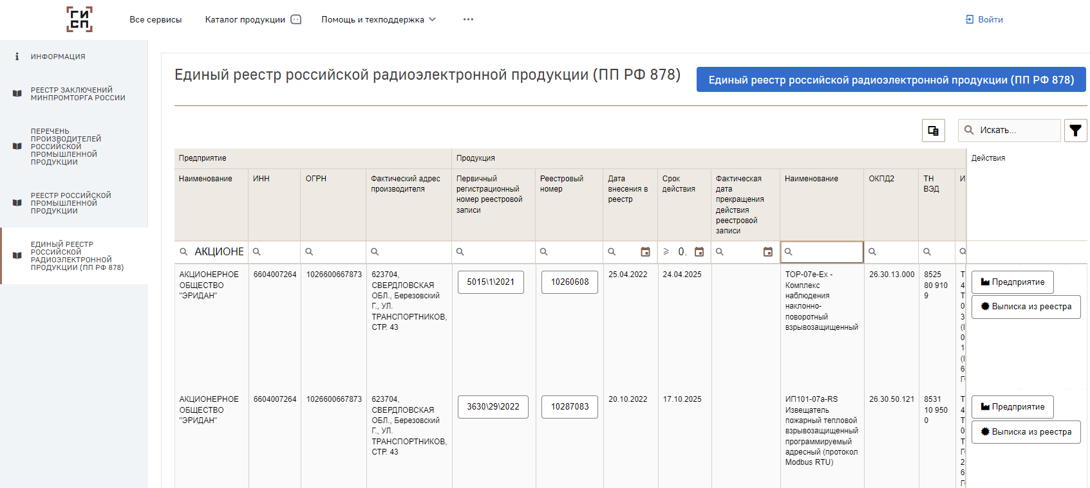
Task: Expand Помощь и техподдержка dropdown
Action: pyautogui.click(x=379, y=20)
